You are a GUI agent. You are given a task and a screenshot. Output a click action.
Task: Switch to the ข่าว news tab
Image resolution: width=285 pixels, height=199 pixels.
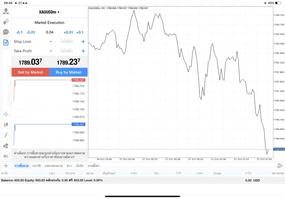69,166
